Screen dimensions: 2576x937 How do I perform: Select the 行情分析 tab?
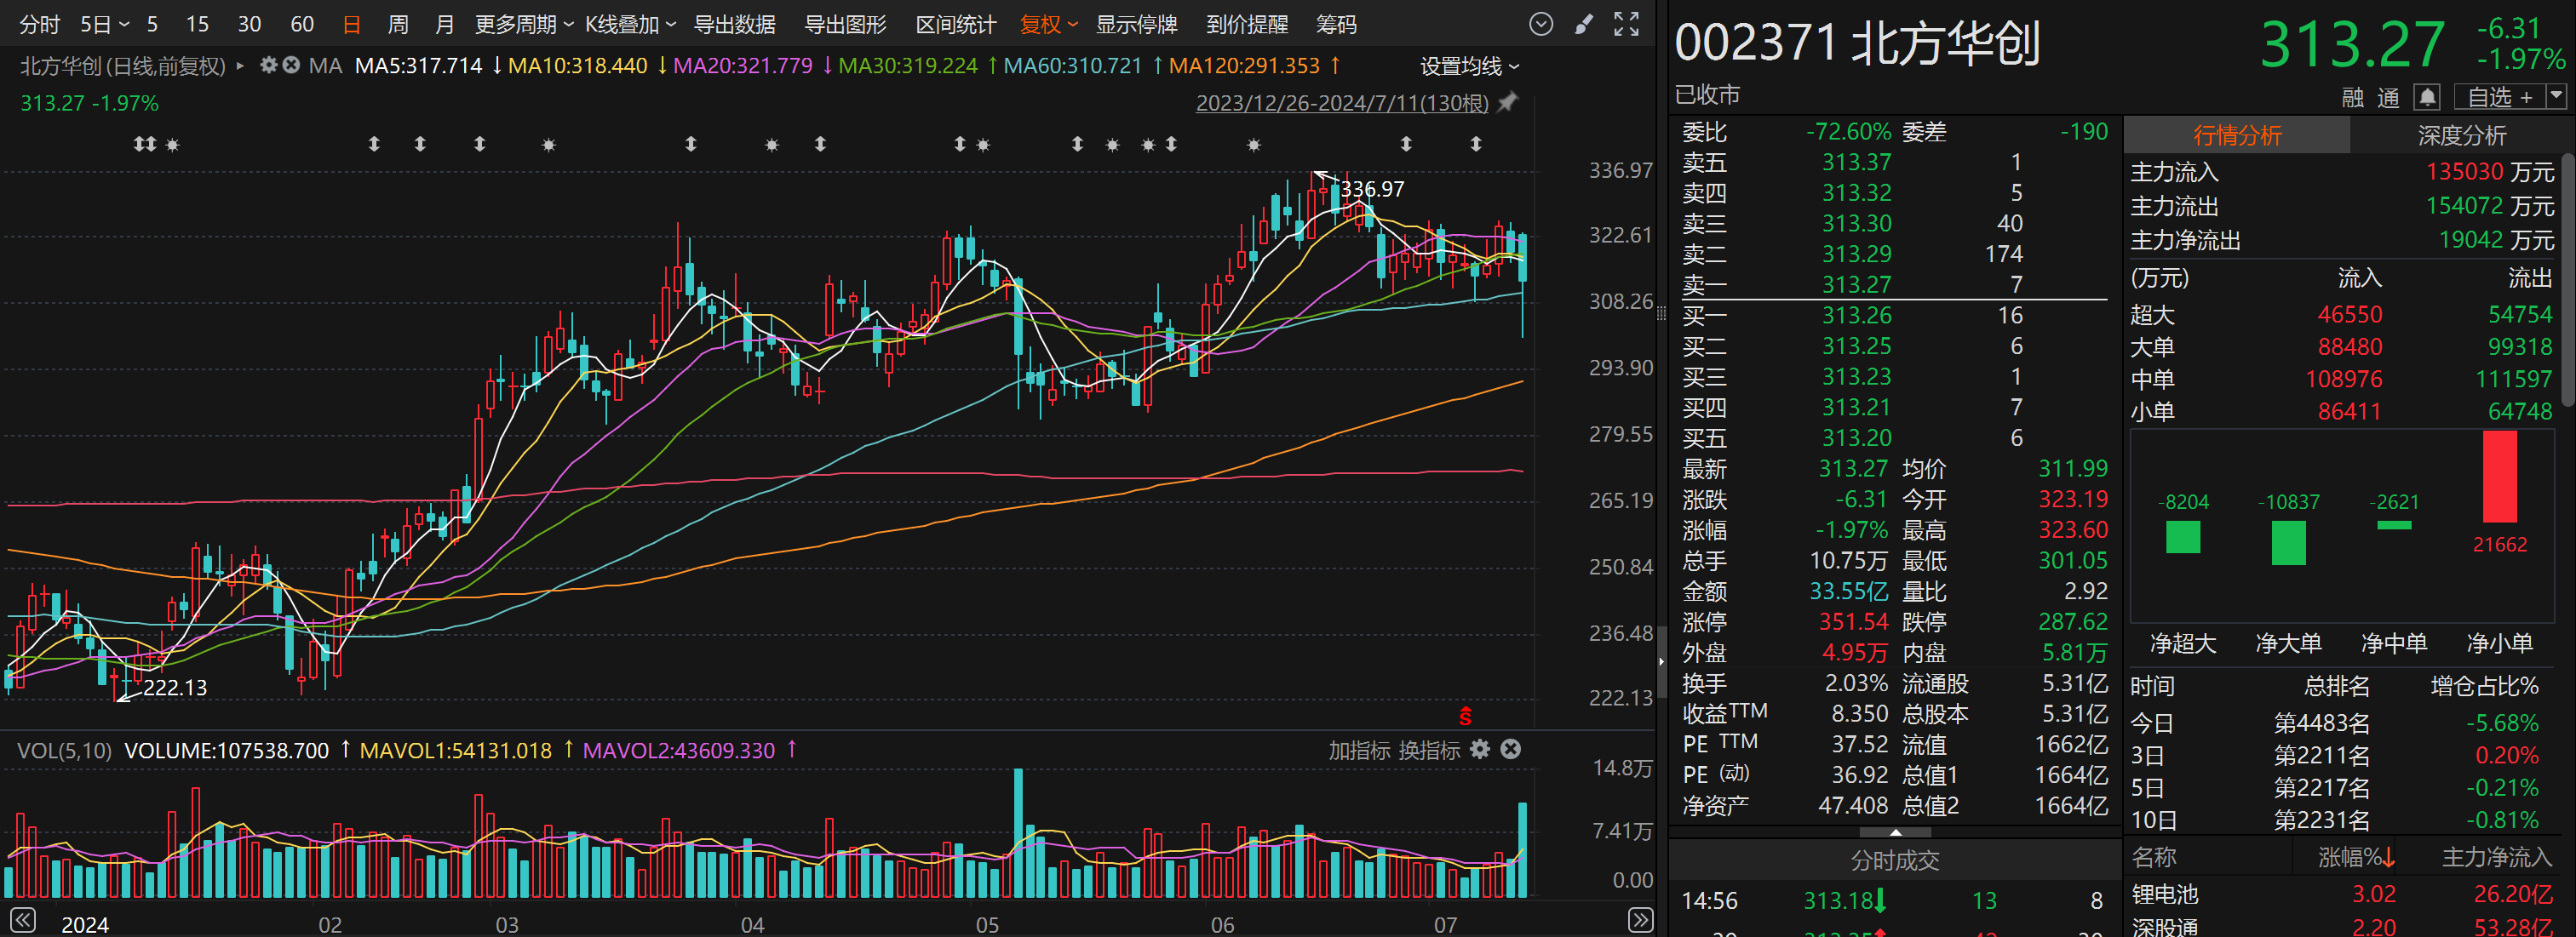pyautogui.click(x=2237, y=134)
